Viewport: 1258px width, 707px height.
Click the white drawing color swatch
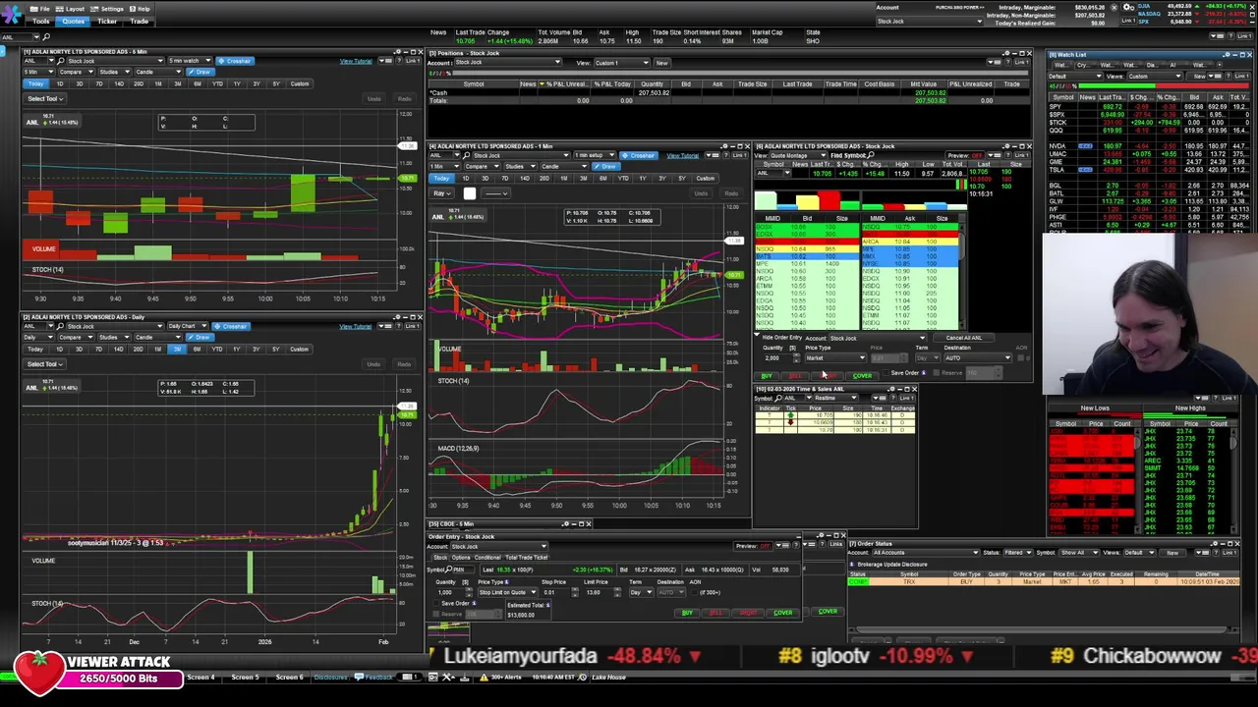tap(469, 193)
